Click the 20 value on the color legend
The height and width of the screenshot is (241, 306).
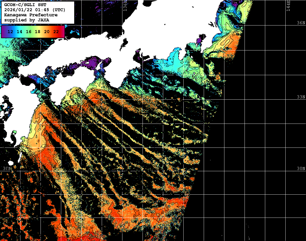47,32
